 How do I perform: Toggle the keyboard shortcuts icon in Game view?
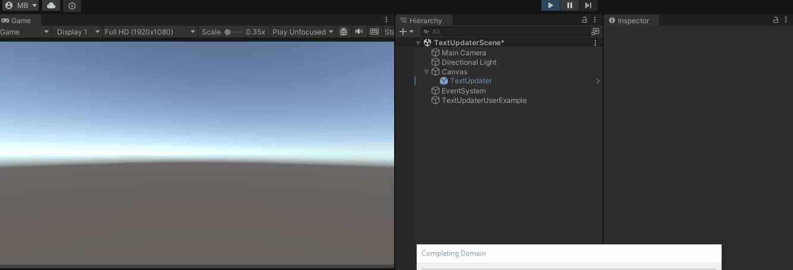click(x=374, y=32)
